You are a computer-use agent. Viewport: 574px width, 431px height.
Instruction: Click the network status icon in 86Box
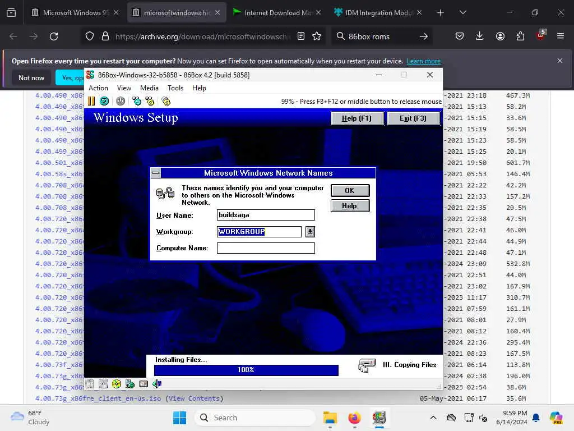(x=130, y=384)
